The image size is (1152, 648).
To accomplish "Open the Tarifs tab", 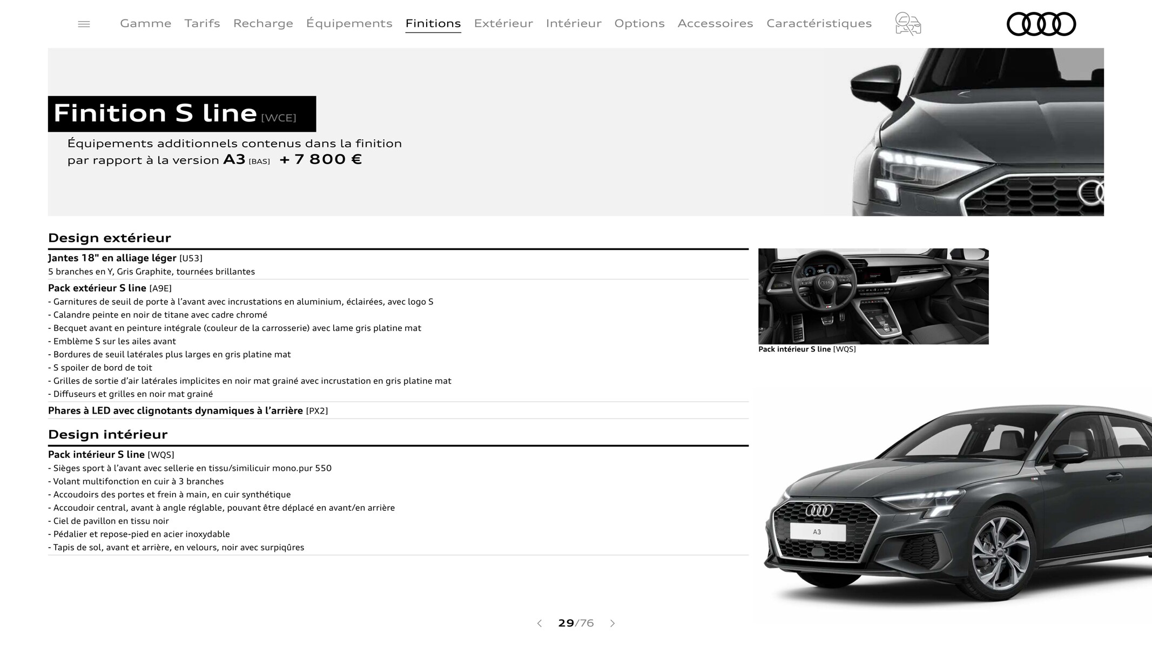I will click(x=202, y=23).
